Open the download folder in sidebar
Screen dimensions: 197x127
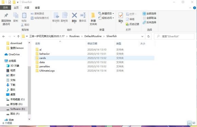(14, 43)
